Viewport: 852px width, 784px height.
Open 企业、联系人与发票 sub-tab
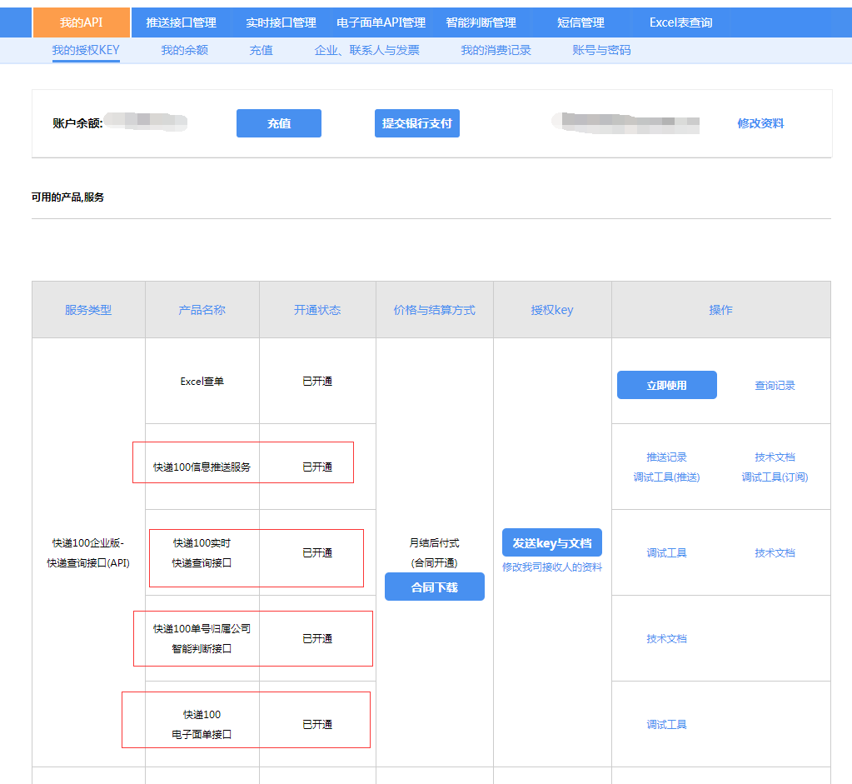click(x=366, y=50)
